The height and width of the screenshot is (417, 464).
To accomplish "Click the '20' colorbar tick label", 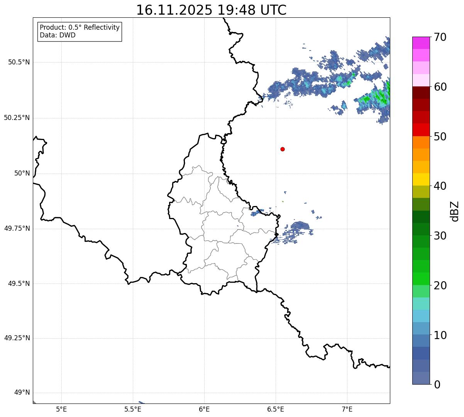I will pos(440,285).
